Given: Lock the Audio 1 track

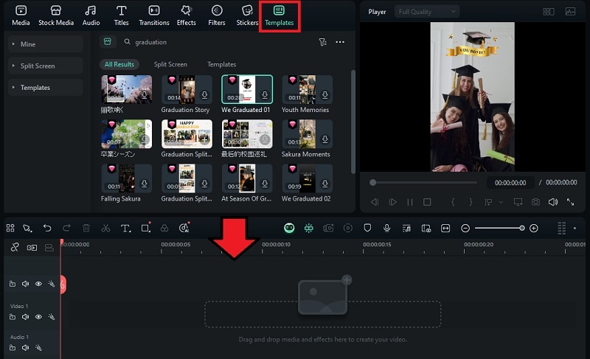Looking at the screenshot, I should tap(13, 348).
